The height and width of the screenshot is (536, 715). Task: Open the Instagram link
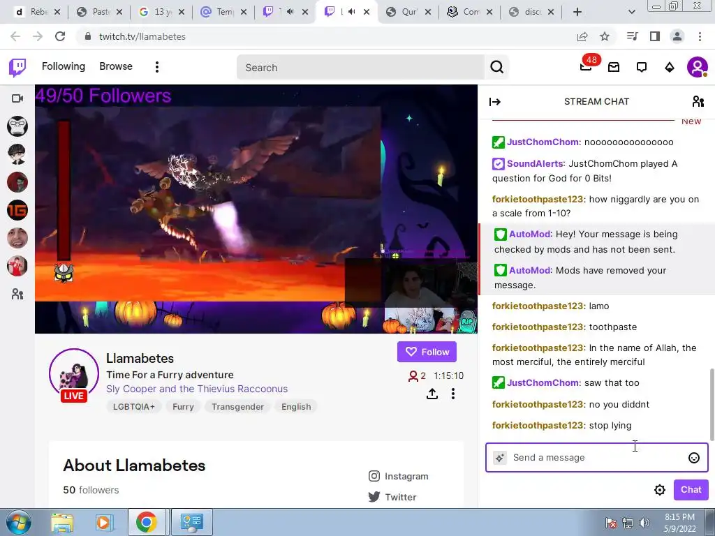pos(399,476)
